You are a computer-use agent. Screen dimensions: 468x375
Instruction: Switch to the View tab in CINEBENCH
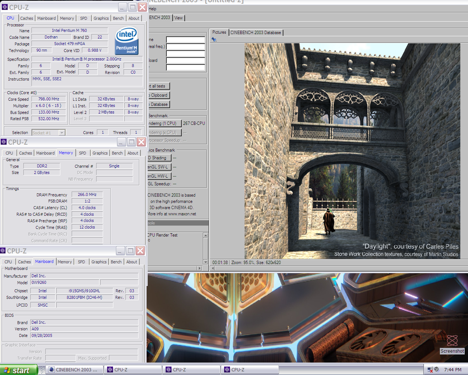click(x=178, y=18)
